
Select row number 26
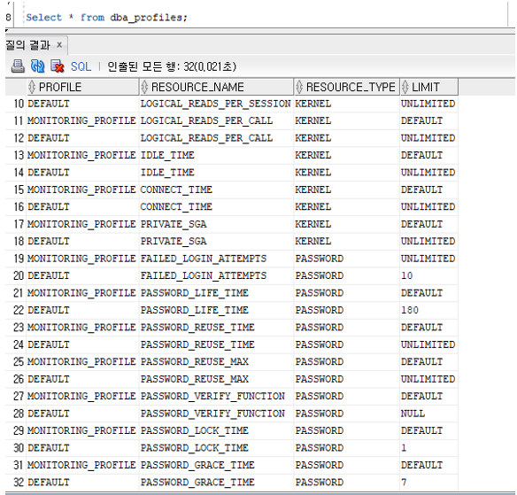click(x=19, y=379)
